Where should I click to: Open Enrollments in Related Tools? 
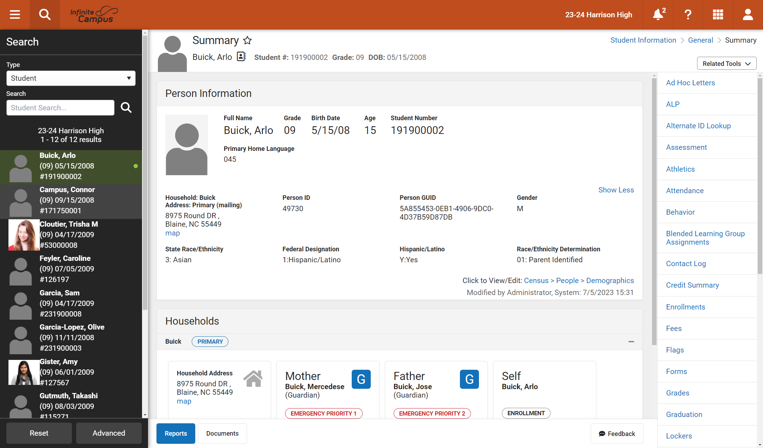point(685,307)
